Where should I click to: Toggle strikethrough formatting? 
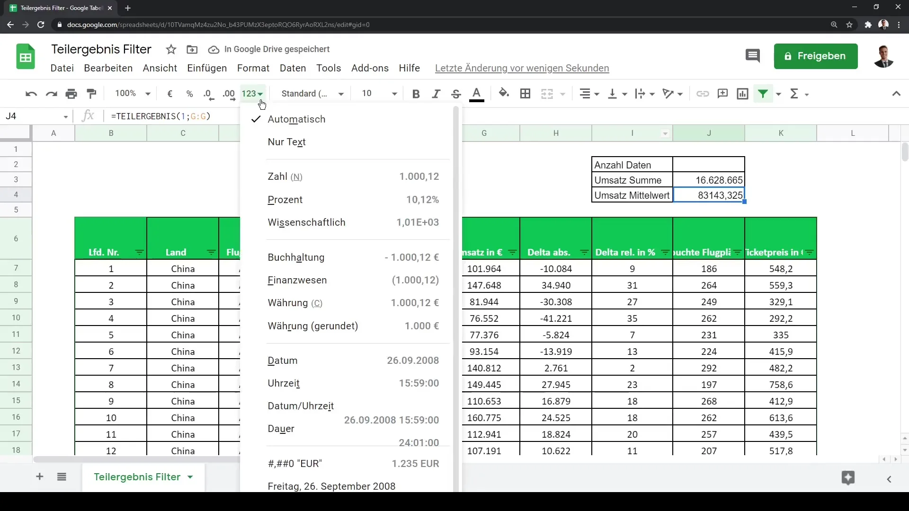(x=456, y=94)
